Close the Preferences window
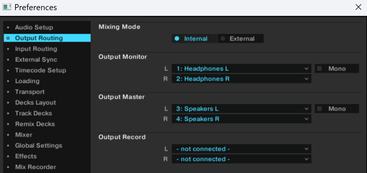 click(358, 7)
